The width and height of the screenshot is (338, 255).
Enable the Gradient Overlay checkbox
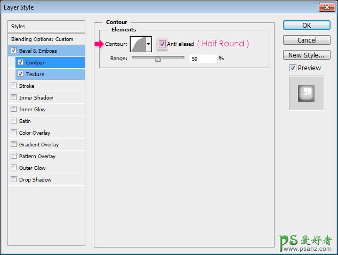[13, 145]
